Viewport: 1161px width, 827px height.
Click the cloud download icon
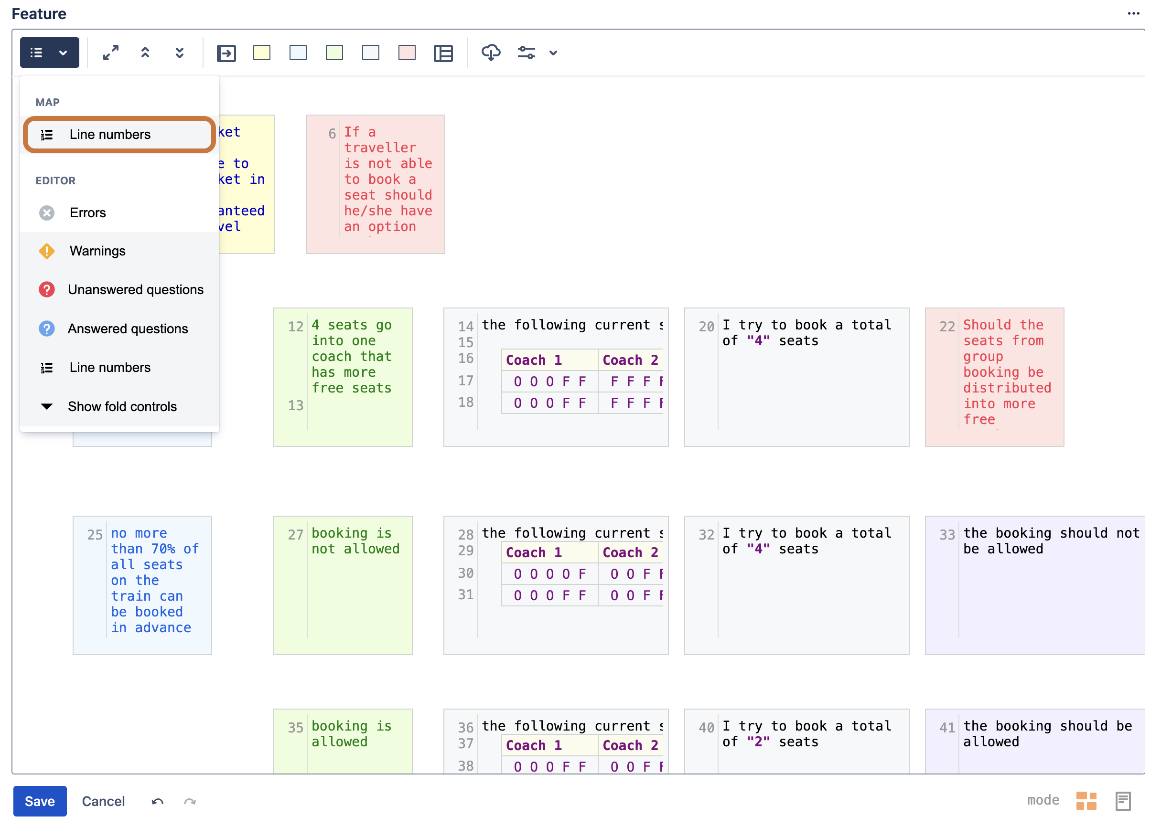pos(491,53)
